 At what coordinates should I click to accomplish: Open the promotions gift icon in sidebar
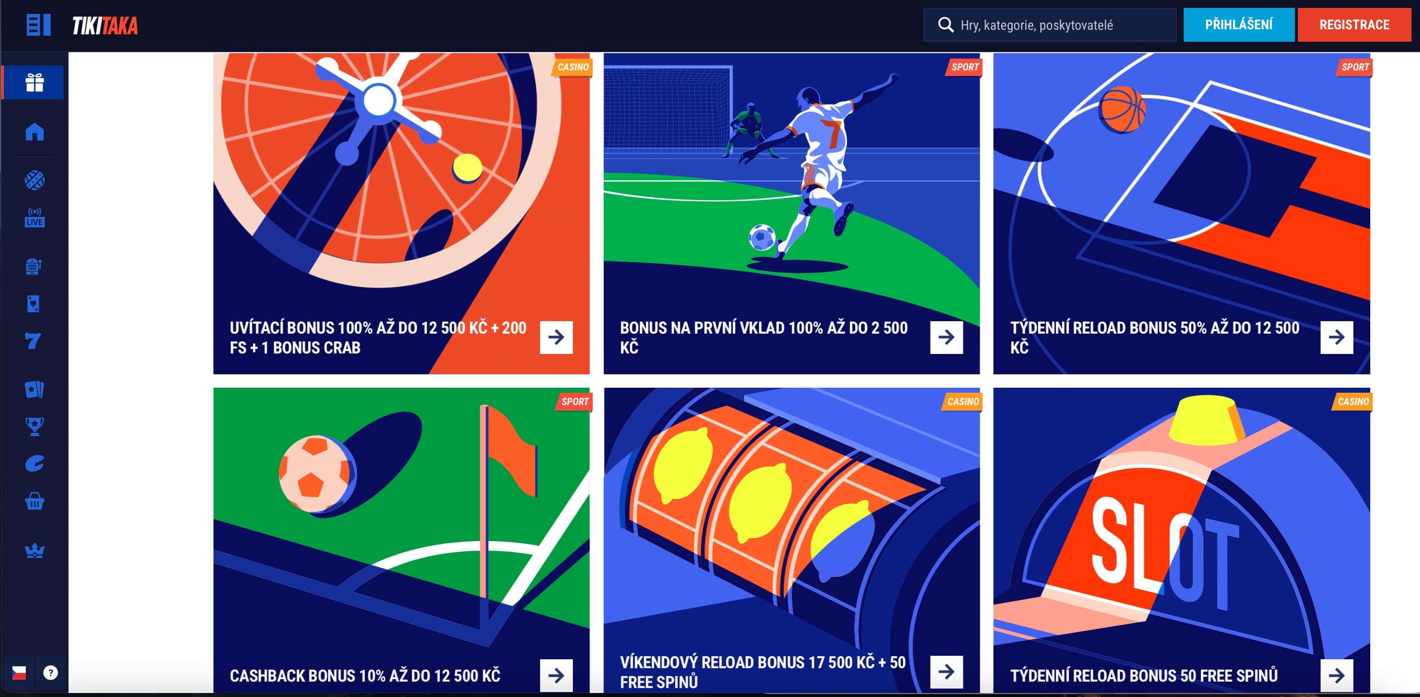(x=34, y=82)
